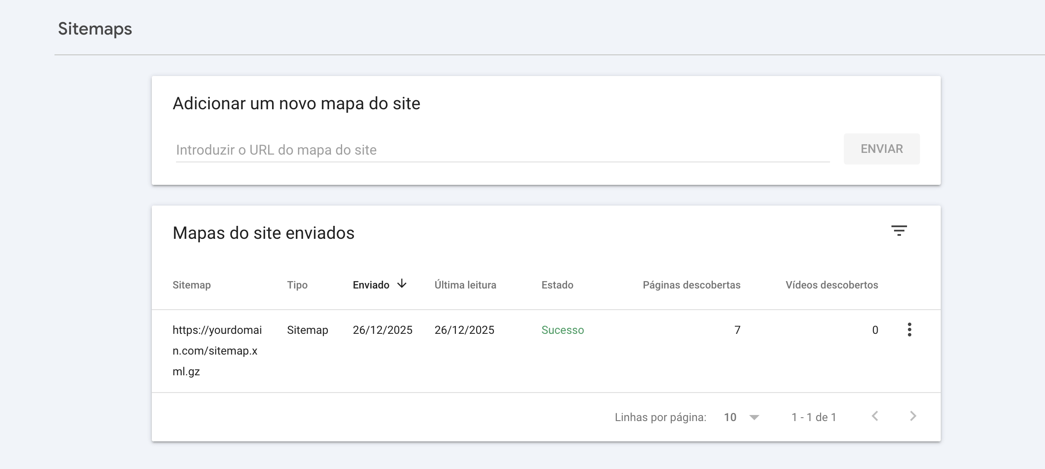The height and width of the screenshot is (469, 1045).
Task: Sort the table by Última leitura
Action: (465, 285)
